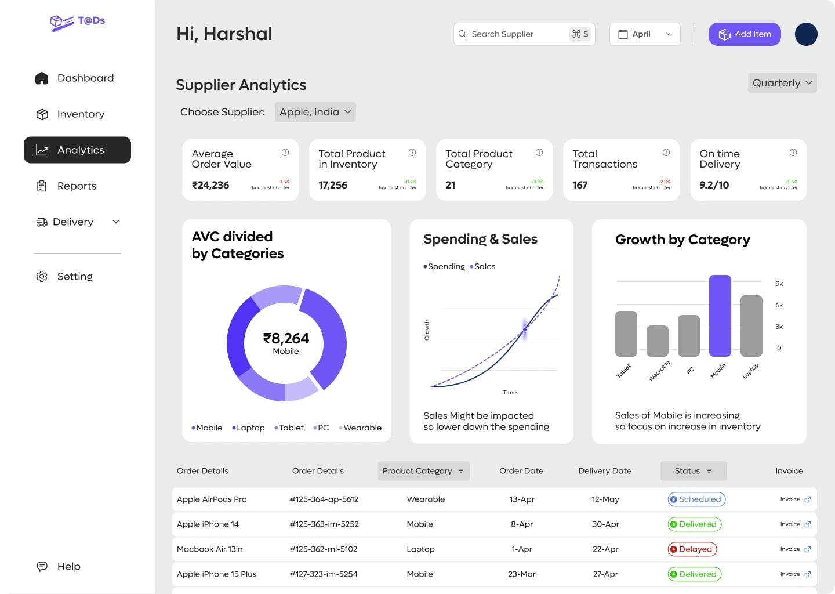
Task: Click the Laptop bar in Growth chart
Action: [752, 326]
